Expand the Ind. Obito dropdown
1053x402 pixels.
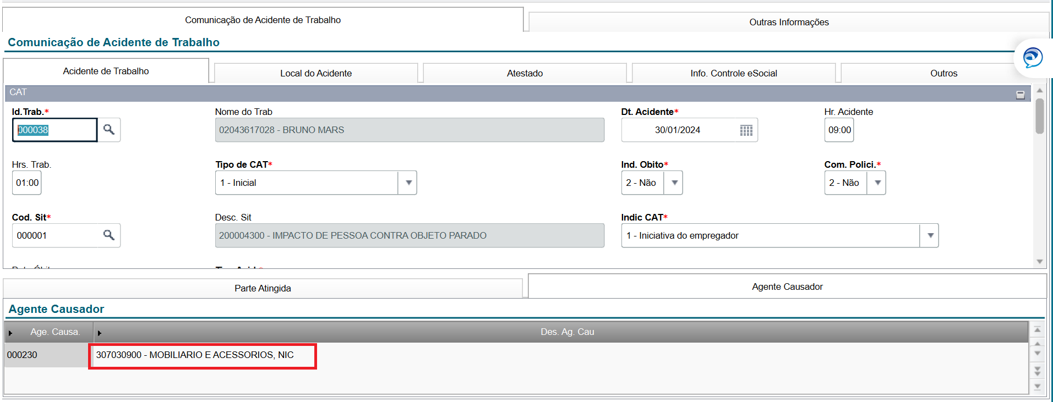pos(674,183)
